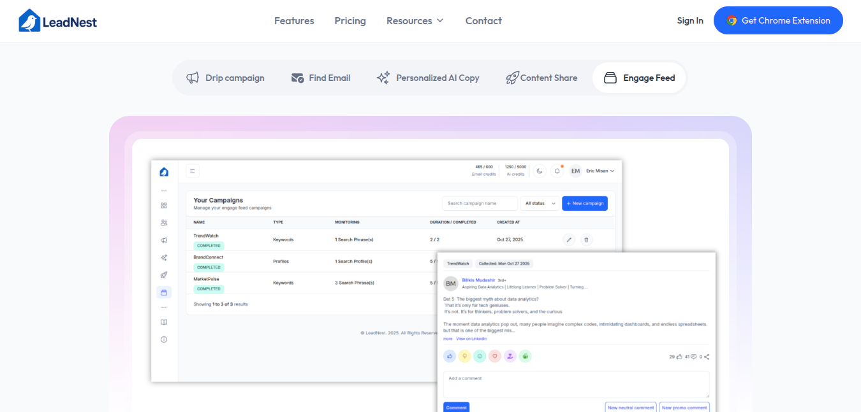Open the Resources dropdown in the navbar

[415, 20]
